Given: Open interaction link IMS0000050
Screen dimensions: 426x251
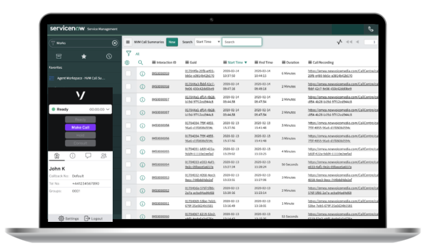Looking at the screenshot, I should (x=160, y=216).
